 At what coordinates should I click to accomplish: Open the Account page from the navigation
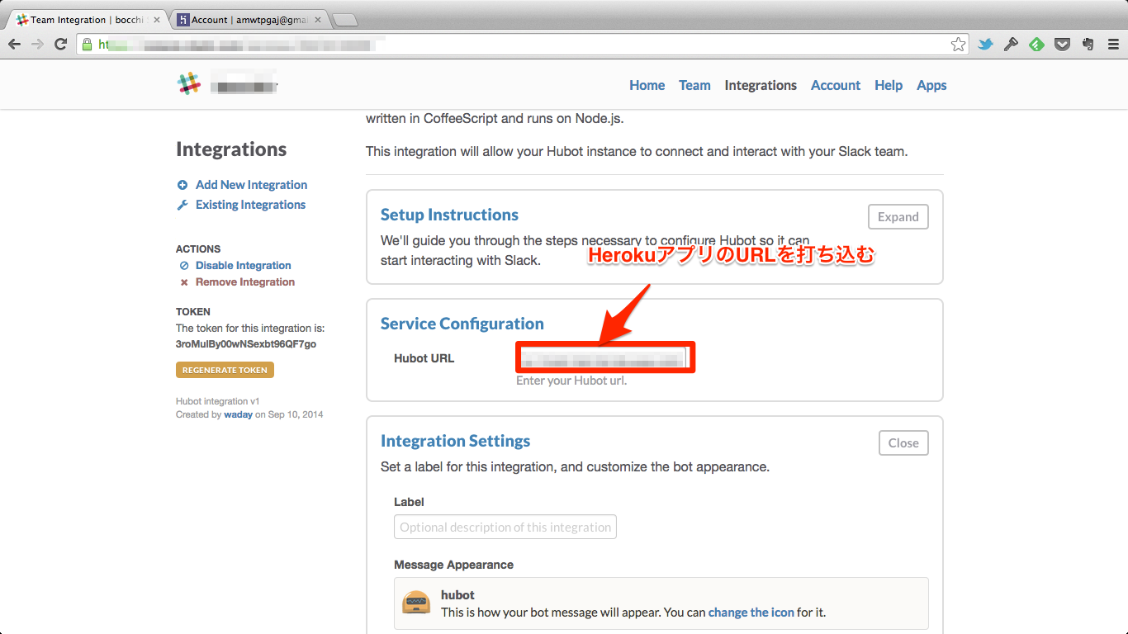[836, 85]
